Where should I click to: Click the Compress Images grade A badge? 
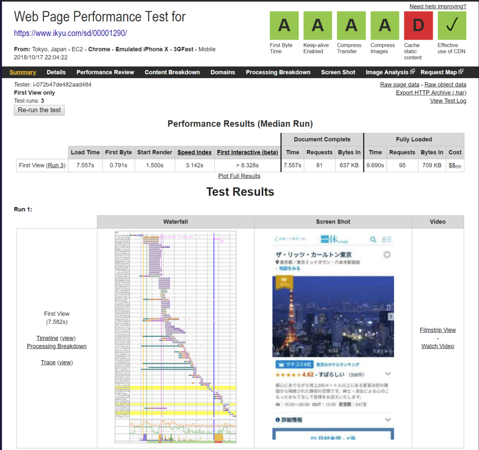pos(385,26)
